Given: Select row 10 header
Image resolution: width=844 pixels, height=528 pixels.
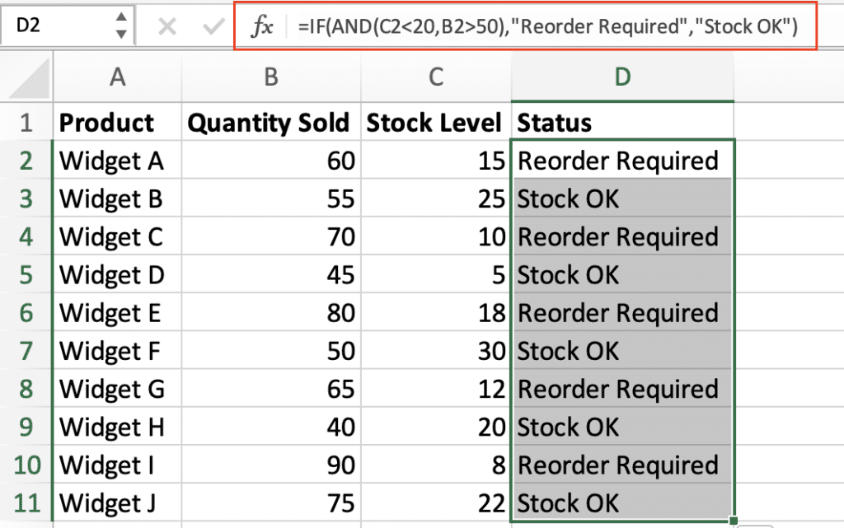Looking at the screenshot, I should click(26, 465).
